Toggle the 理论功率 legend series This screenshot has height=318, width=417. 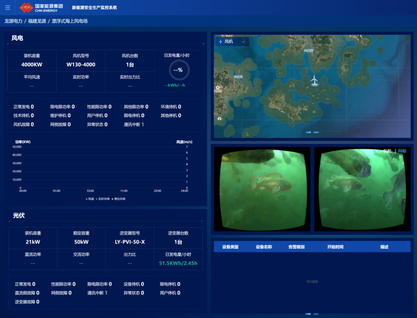click(x=119, y=199)
